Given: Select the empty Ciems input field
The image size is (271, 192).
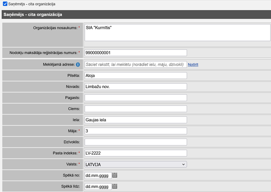Looking at the screenshot, I should (x=136, y=109).
